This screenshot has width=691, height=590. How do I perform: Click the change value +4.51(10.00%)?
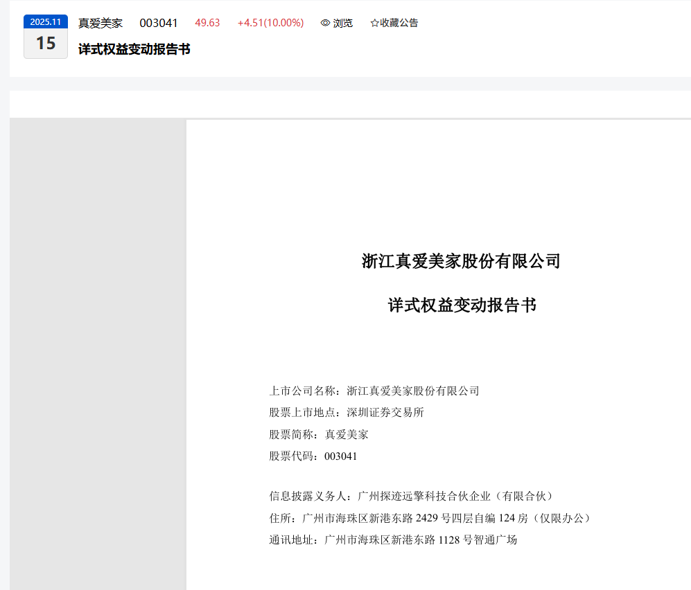point(270,23)
